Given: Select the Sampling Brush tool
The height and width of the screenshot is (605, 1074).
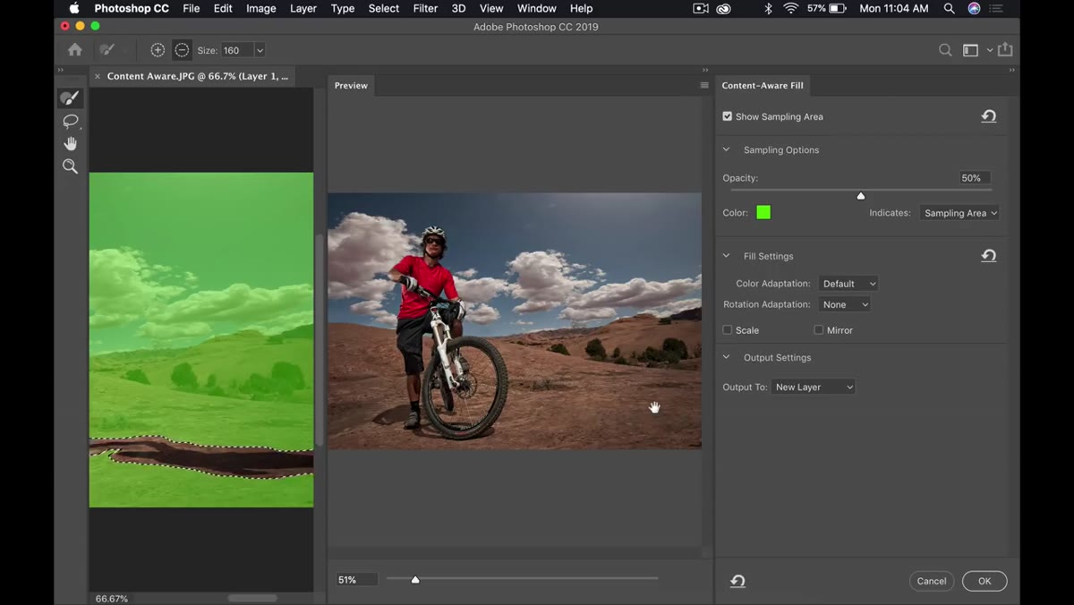Looking at the screenshot, I should click(x=70, y=98).
